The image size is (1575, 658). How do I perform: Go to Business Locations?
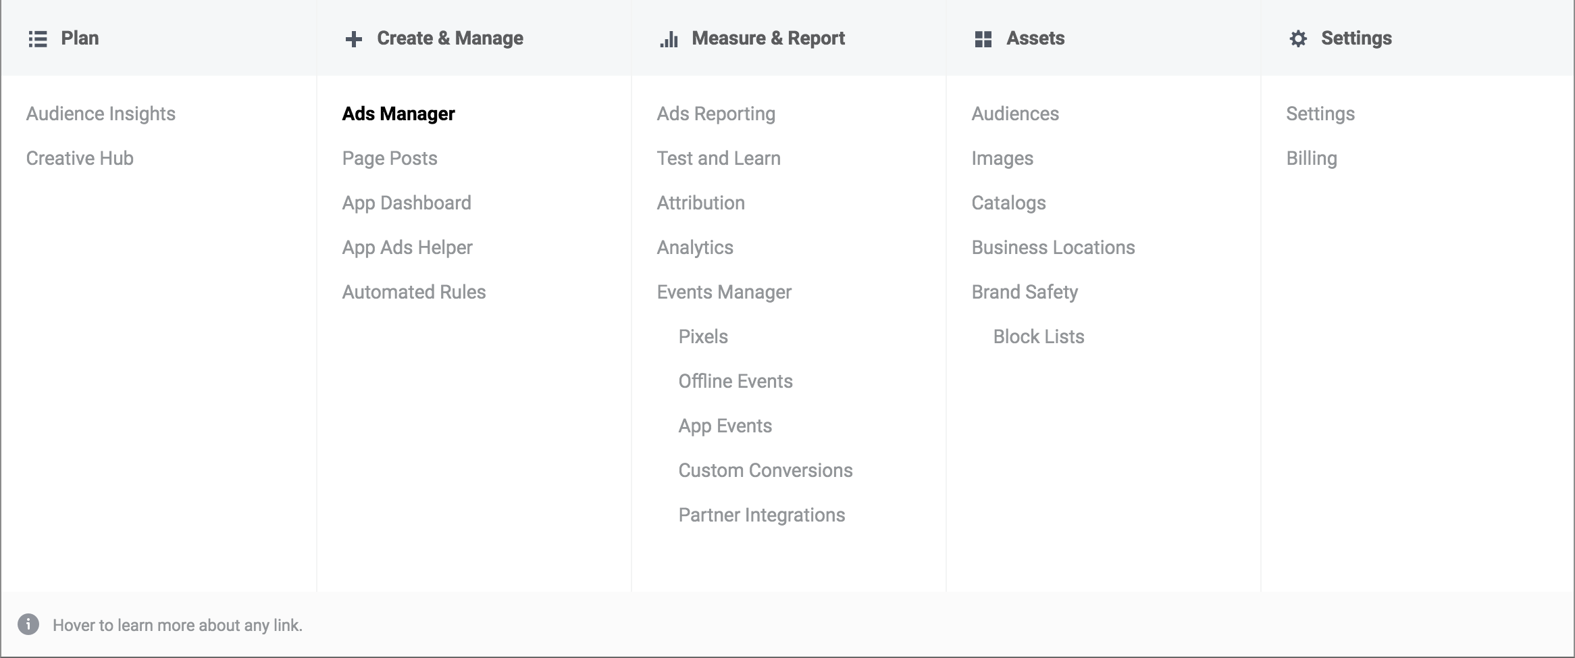1053,247
